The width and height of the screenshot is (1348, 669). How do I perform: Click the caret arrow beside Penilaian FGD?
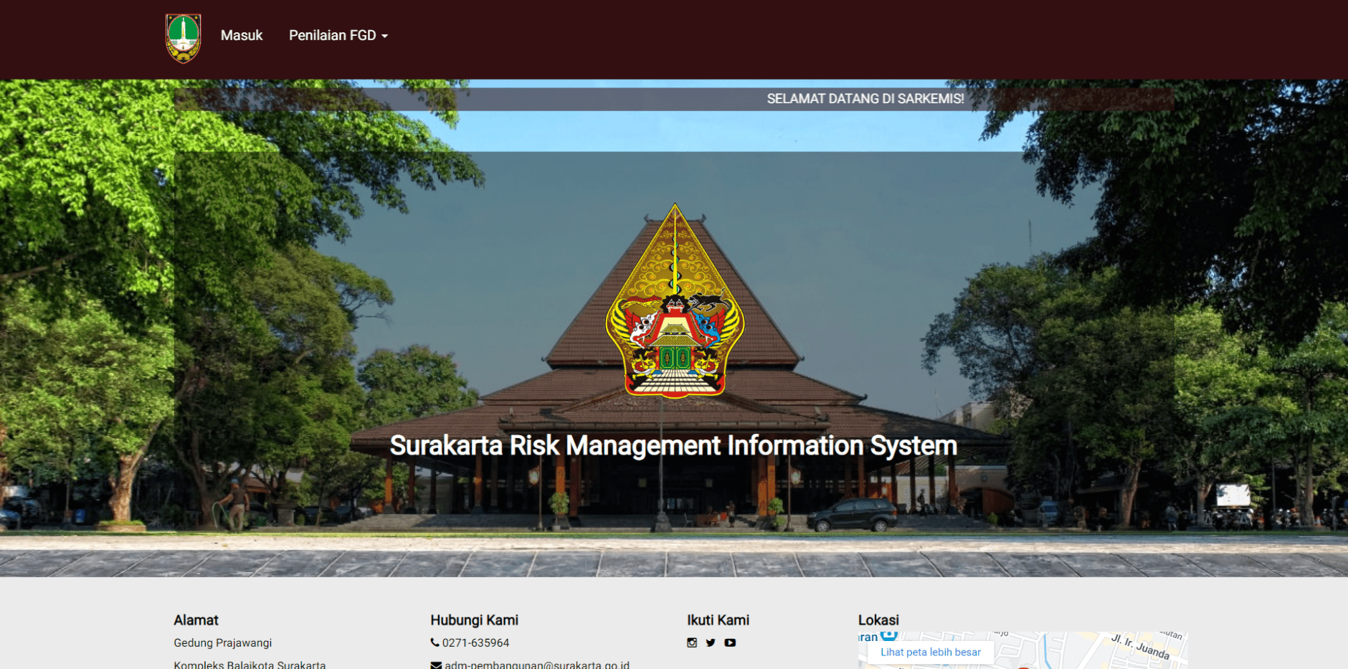pos(384,34)
